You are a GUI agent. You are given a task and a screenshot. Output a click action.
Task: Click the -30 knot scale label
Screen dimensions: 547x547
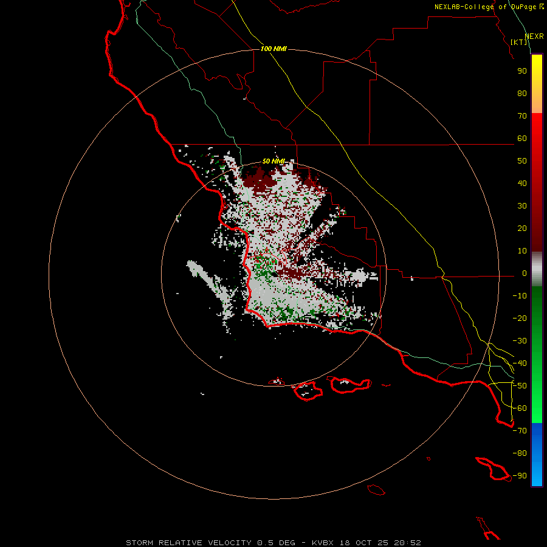click(x=520, y=341)
